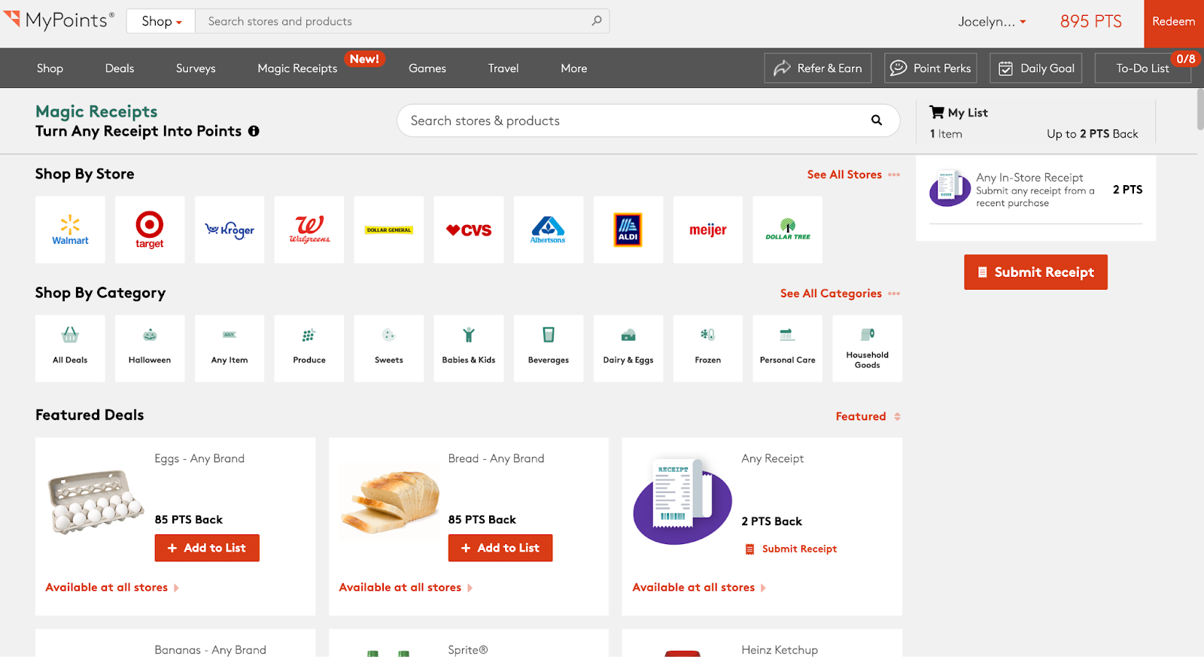Click the Heinz Ketchup deal title
This screenshot has height=657, width=1204.
[780, 649]
